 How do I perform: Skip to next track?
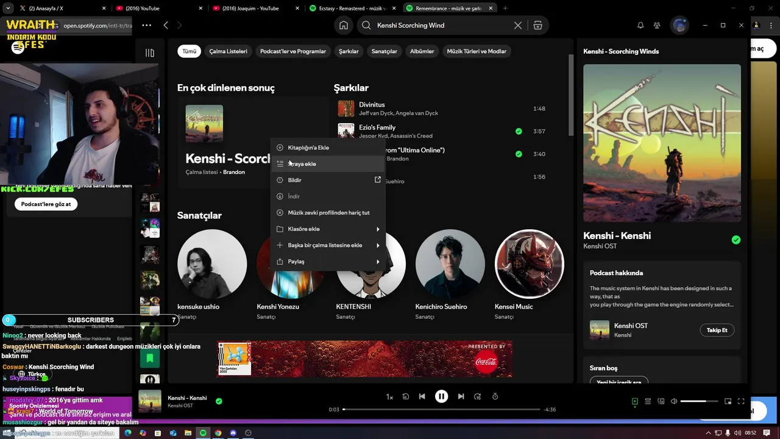pyautogui.click(x=461, y=396)
